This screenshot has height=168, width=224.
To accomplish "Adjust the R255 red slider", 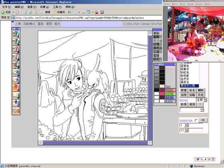I will [x=170, y=90].
